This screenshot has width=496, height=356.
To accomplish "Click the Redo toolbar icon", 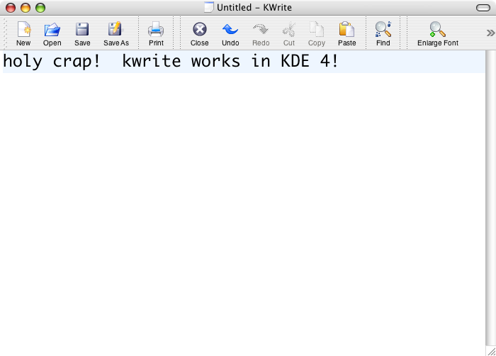I will [261, 33].
